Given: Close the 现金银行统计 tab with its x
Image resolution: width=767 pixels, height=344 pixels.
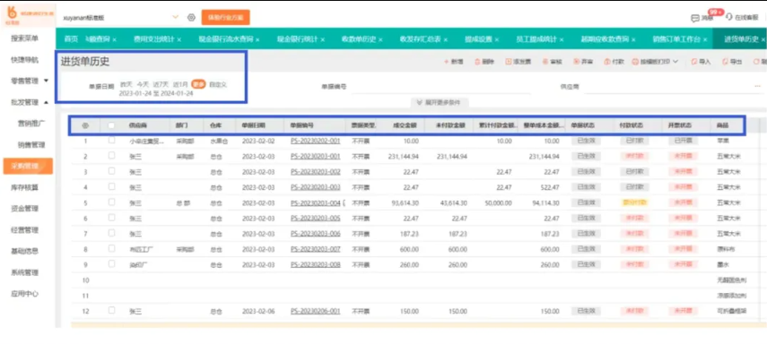Looking at the screenshot, I should click(x=322, y=39).
